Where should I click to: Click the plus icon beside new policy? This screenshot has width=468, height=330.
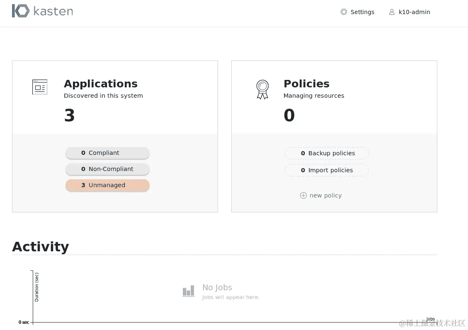[303, 195]
